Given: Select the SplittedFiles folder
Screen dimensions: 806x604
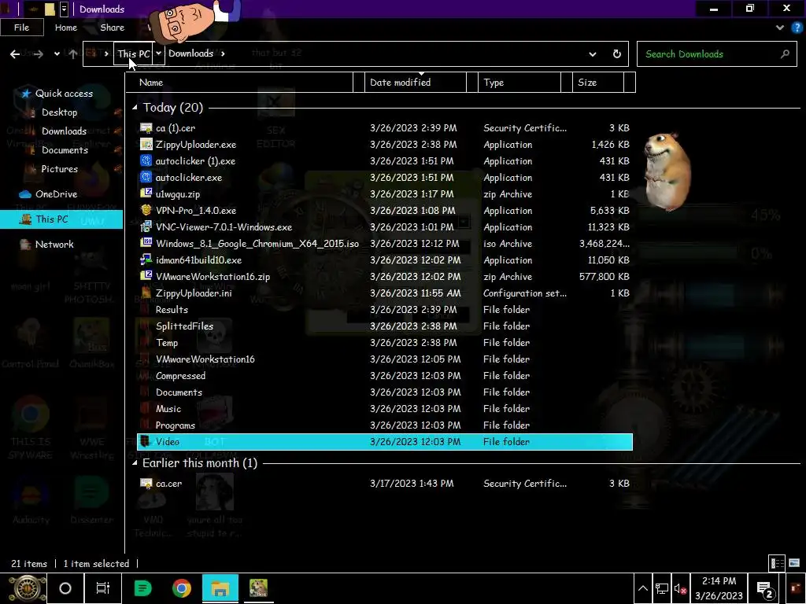Looking at the screenshot, I should click(184, 326).
